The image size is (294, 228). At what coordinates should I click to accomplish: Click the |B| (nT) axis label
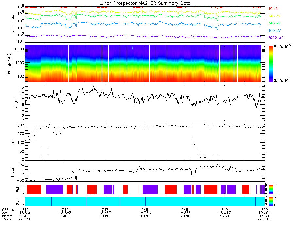[x=15, y=103]
